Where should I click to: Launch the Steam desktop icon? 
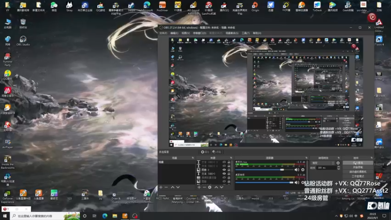(131, 6)
